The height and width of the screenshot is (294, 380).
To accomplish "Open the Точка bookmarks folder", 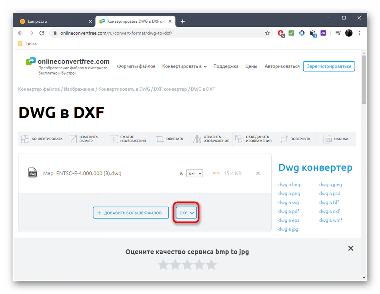I will [x=27, y=44].
